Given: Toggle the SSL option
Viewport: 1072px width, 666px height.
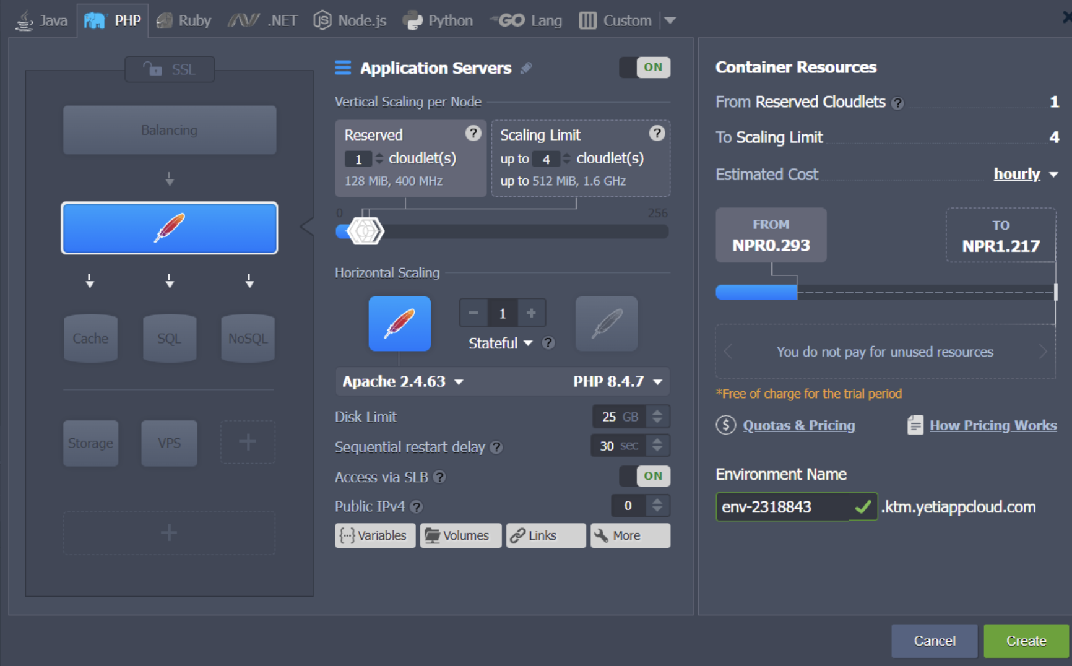Looking at the screenshot, I should tap(169, 69).
